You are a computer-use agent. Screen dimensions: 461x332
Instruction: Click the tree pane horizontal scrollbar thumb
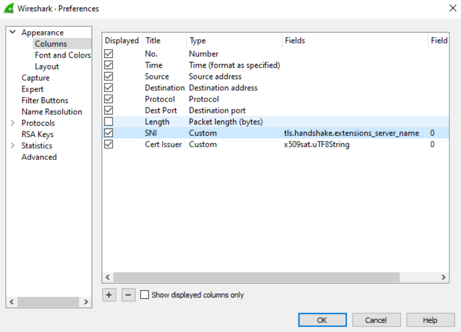tap(48, 302)
